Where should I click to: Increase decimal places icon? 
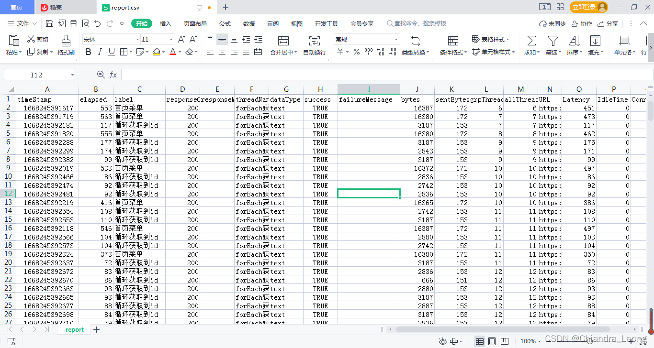[x=381, y=52]
